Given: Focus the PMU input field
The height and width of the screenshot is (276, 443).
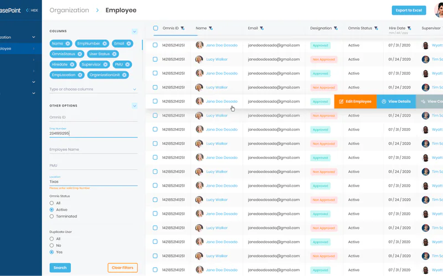Looking at the screenshot, I should click(x=93, y=166).
